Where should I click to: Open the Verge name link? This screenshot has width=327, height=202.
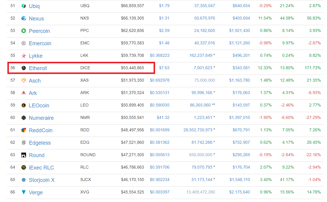[x=36, y=193]
